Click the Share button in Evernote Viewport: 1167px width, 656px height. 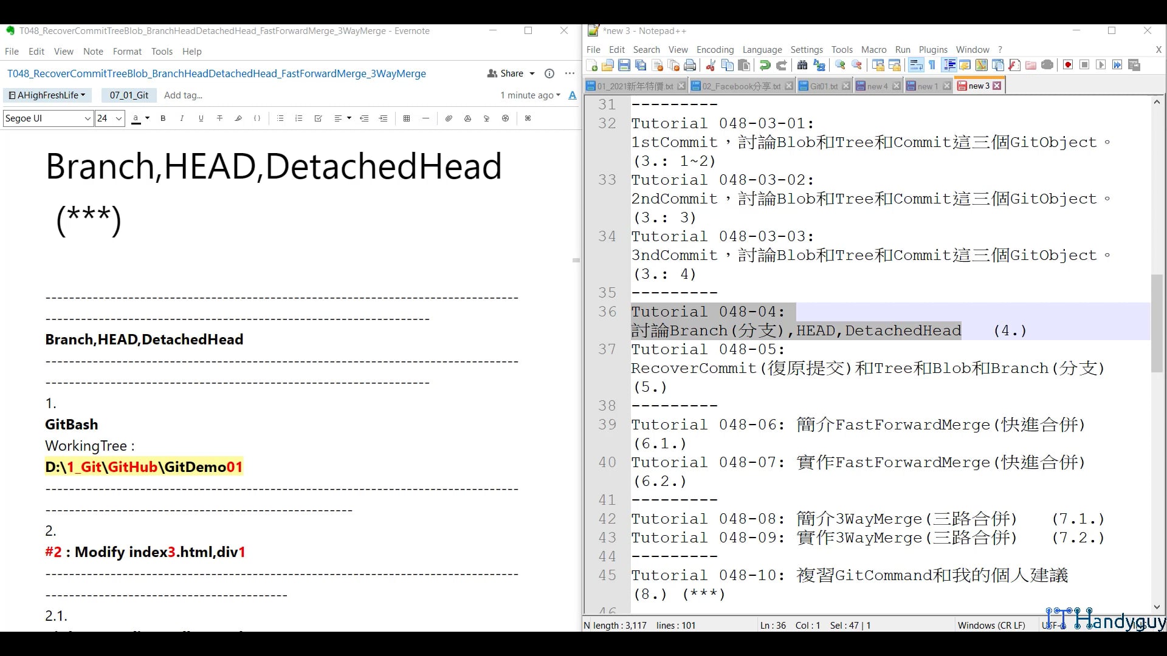coord(511,73)
